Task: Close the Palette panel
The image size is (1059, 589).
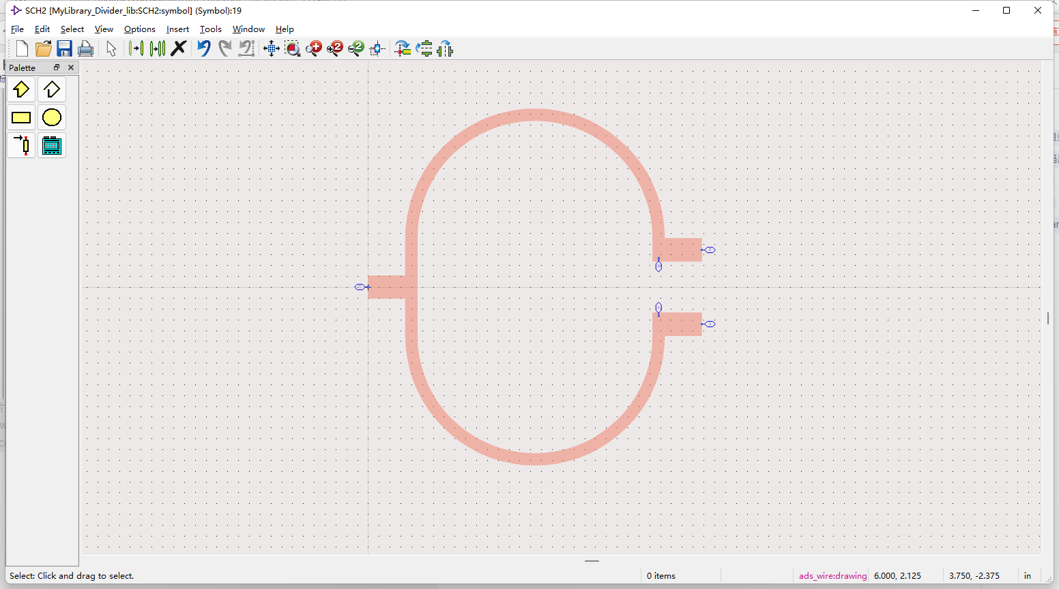Action: click(x=71, y=67)
